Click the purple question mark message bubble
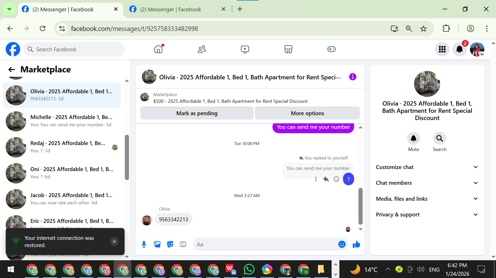Screen dimensions: 496x278 348,179
